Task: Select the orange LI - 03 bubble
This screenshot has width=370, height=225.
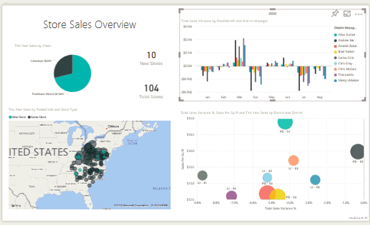Action: [294, 161]
